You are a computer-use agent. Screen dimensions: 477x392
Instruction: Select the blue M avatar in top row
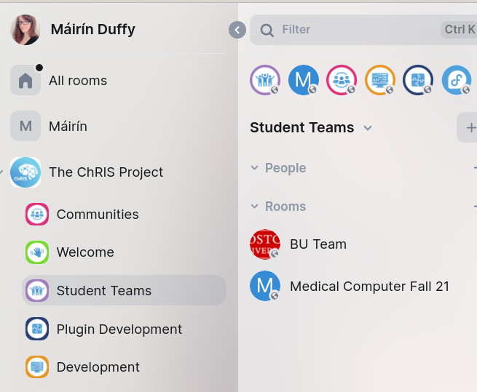[303, 80]
